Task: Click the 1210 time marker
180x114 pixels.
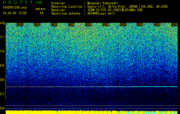Action: click(174, 25)
